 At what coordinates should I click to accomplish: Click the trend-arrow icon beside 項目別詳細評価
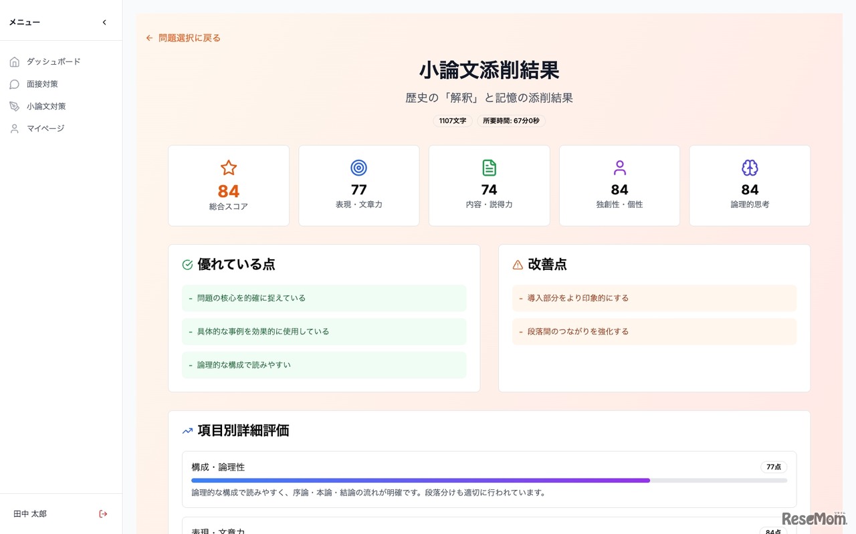(187, 430)
